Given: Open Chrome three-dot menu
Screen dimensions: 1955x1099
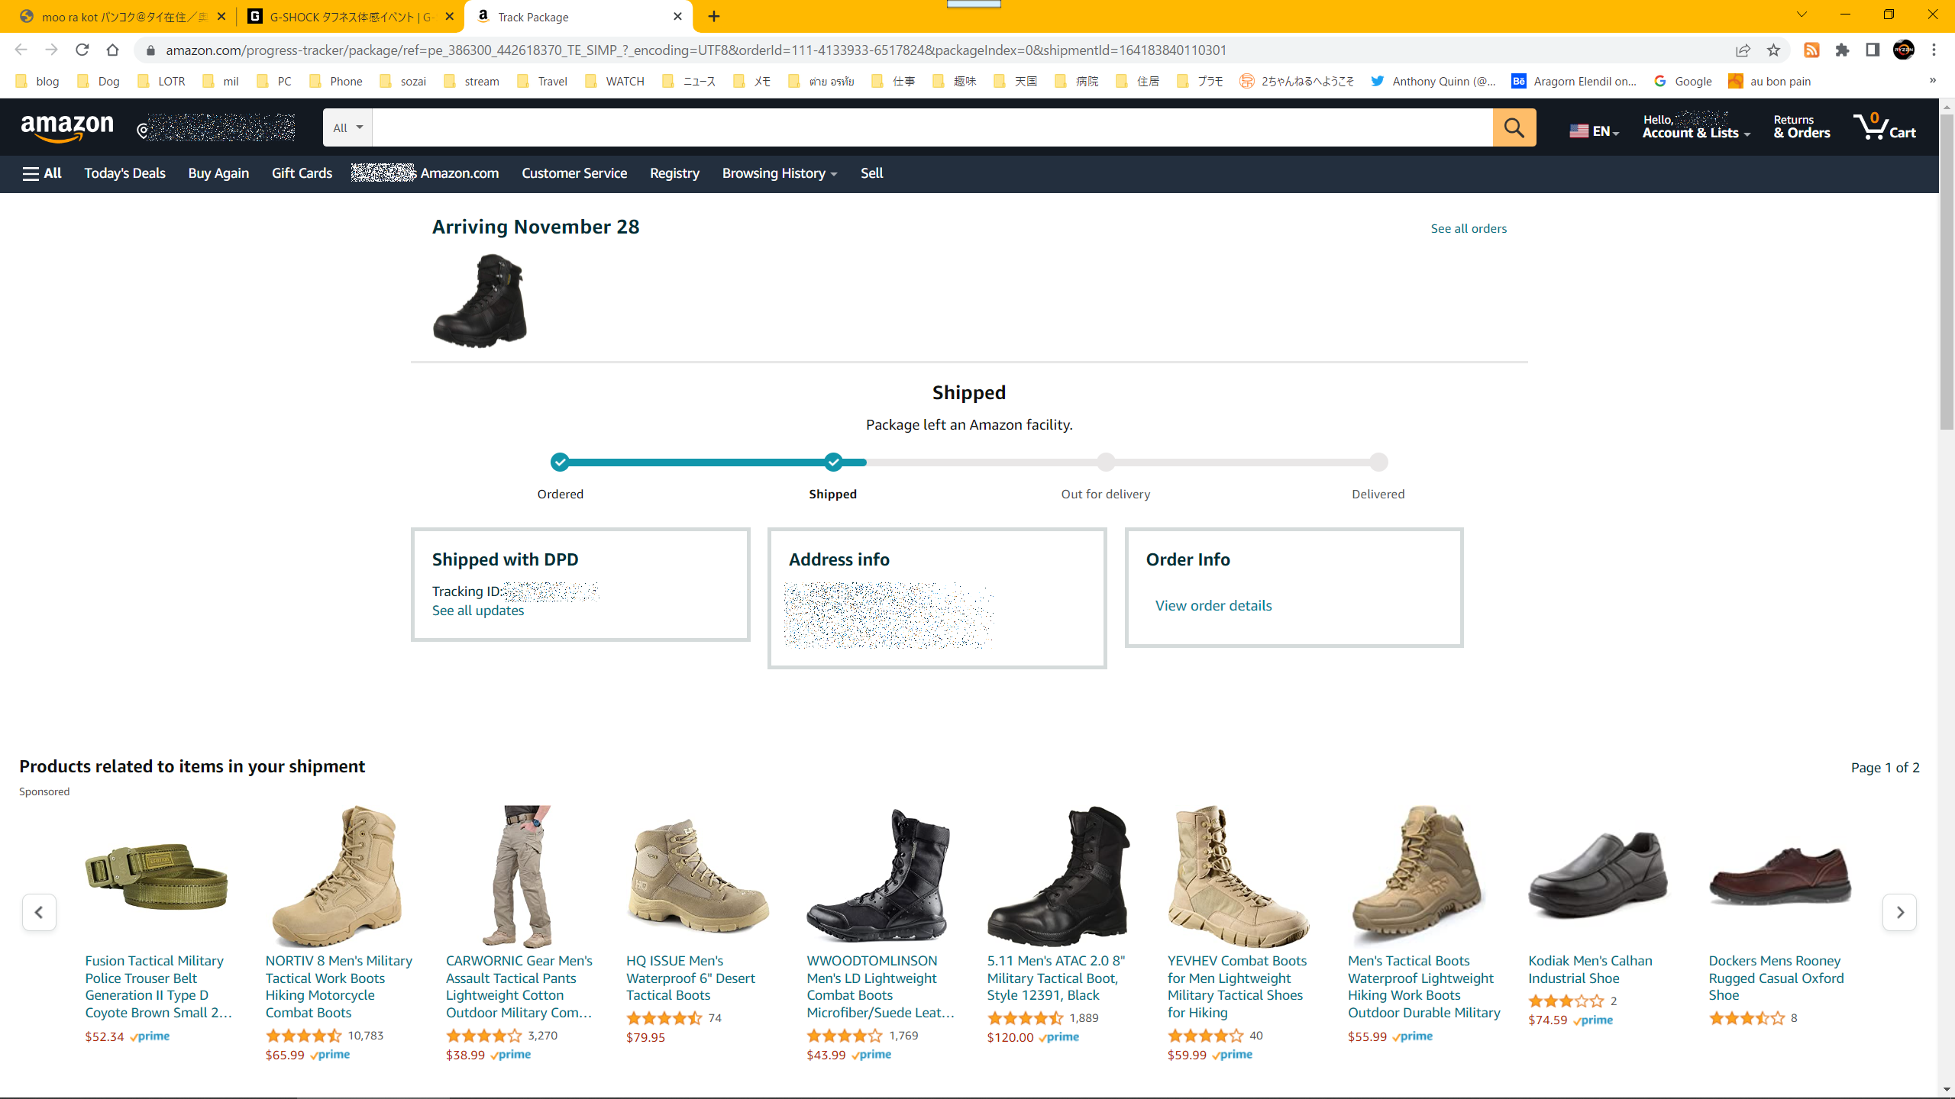Looking at the screenshot, I should point(1934,50).
